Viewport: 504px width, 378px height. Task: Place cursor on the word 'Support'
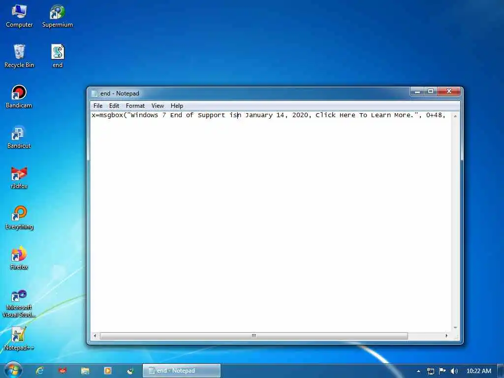tap(211, 115)
